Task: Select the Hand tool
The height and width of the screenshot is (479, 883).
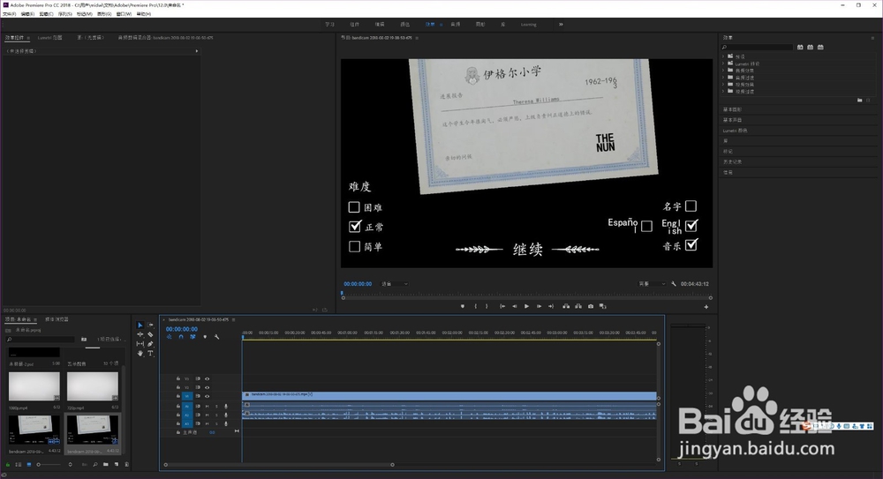Action: [x=140, y=354]
